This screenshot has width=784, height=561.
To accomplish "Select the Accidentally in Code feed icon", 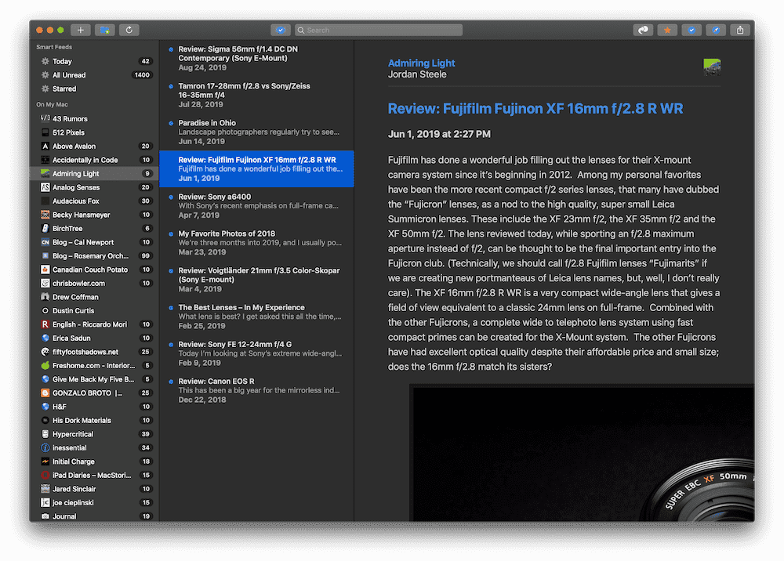I will pyautogui.click(x=45, y=160).
